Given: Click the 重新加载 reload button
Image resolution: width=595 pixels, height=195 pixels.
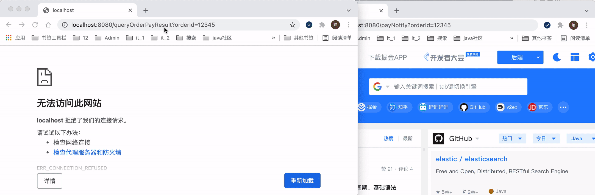Looking at the screenshot, I should pos(302,181).
